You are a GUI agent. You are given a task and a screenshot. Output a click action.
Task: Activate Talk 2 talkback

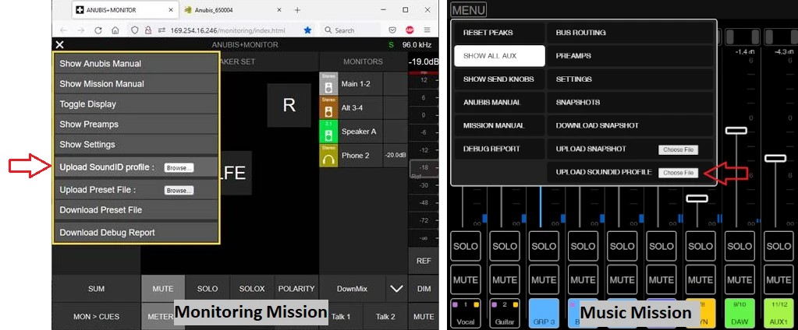click(385, 316)
